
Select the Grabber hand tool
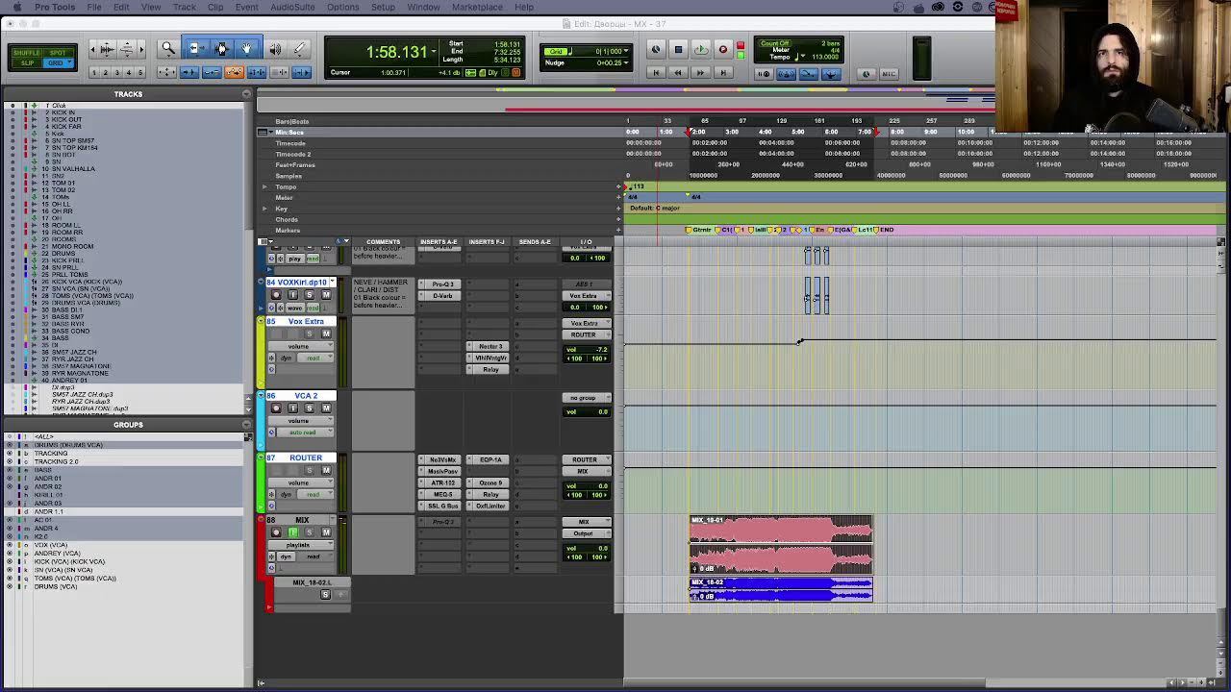(x=246, y=48)
